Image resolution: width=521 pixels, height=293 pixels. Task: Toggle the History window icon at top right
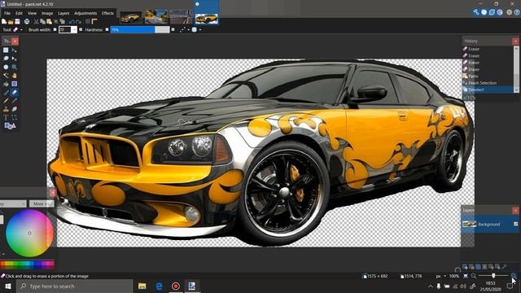click(484, 12)
